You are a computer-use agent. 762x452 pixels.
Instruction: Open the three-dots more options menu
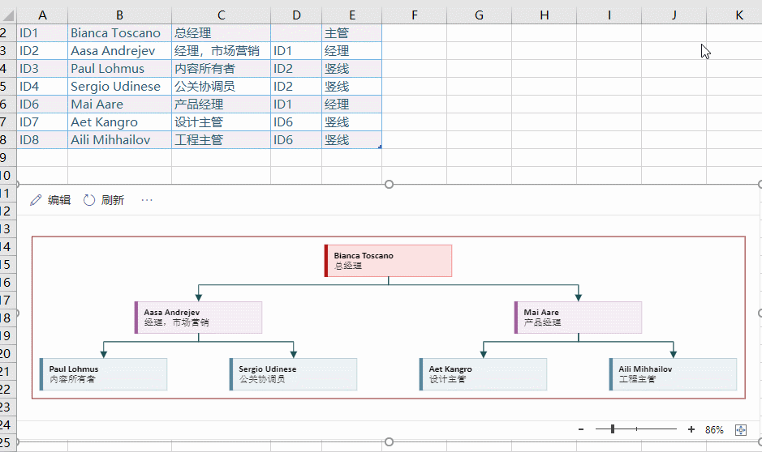[147, 200]
